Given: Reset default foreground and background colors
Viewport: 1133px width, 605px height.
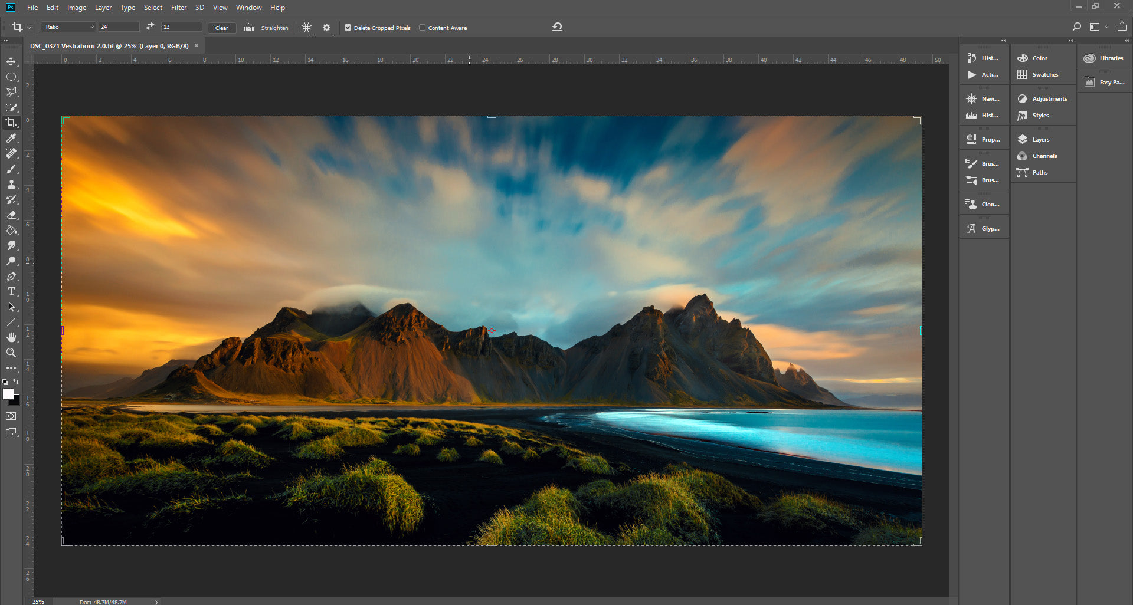Looking at the screenshot, I should [x=5, y=382].
